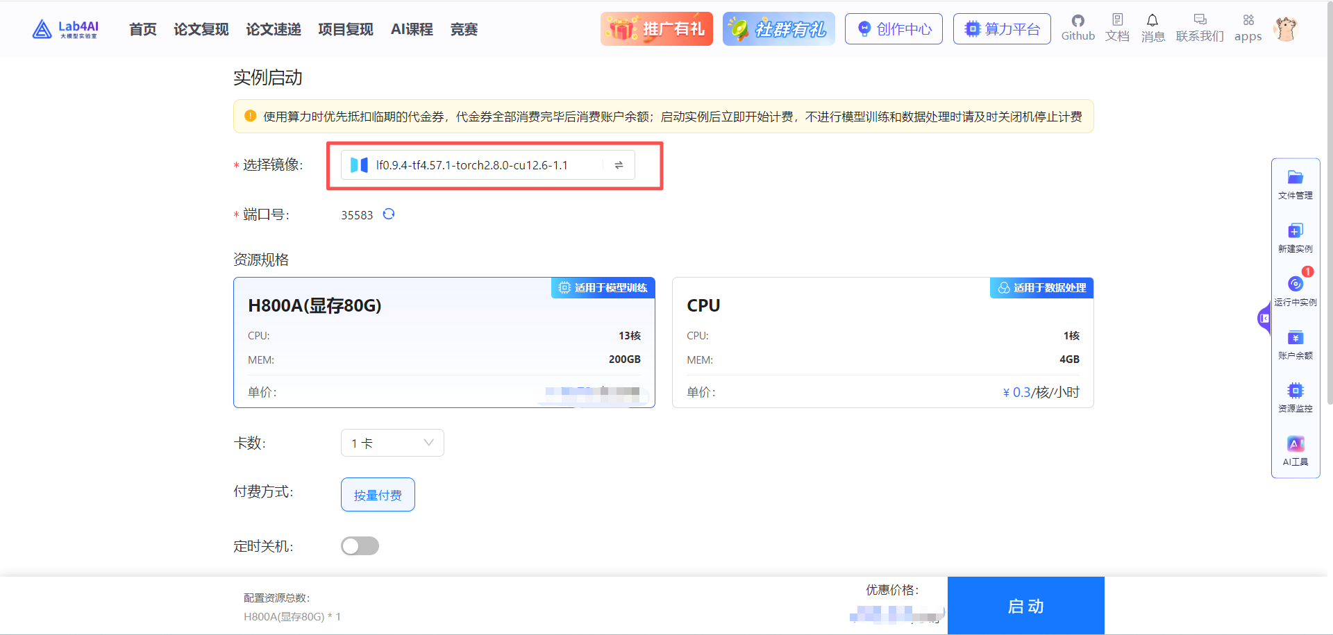Select the 按量付费 payment option
This screenshot has width=1333, height=635.
pos(378,494)
